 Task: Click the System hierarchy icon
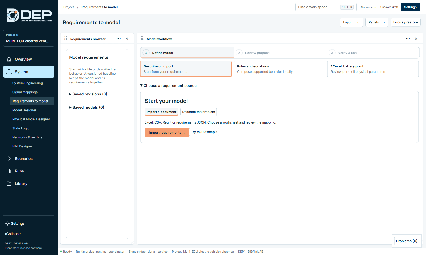coord(9,72)
